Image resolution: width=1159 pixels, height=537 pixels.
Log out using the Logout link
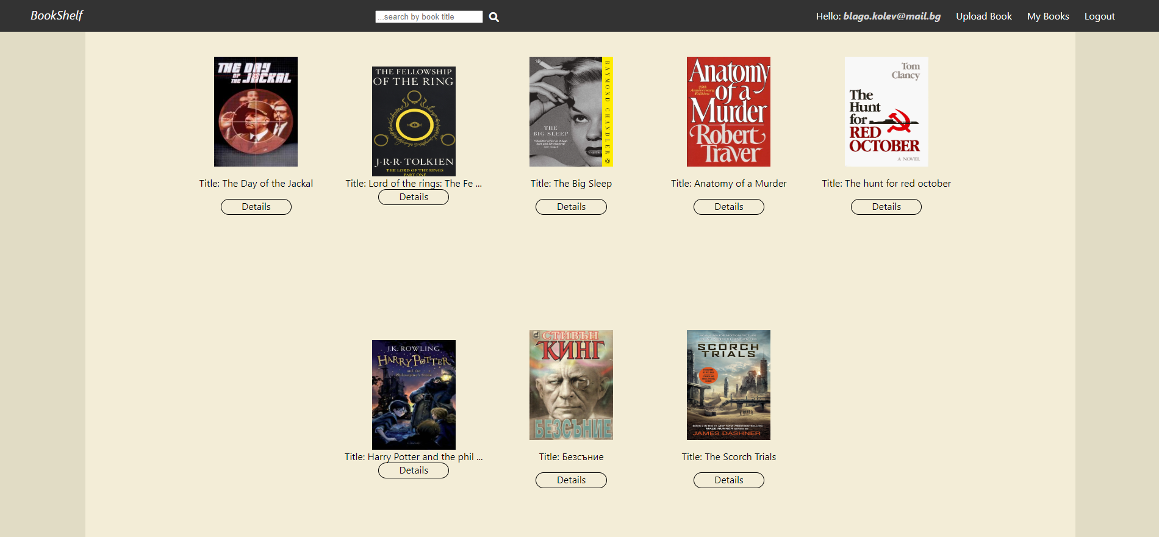coord(1099,16)
